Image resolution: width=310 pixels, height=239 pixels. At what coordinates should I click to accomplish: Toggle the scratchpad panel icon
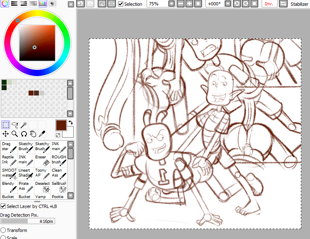point(52,3)
